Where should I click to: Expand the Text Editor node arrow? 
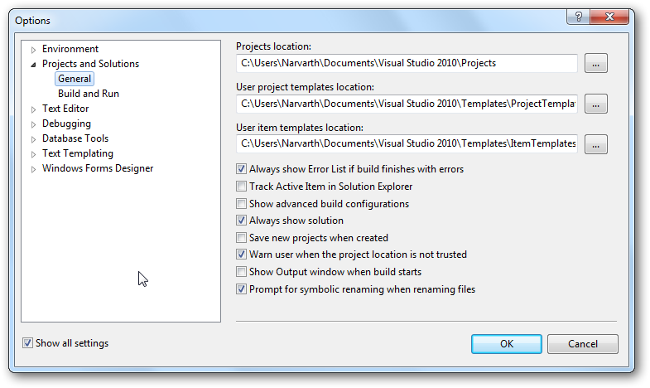pyautogui.click(x=34, y=109)
